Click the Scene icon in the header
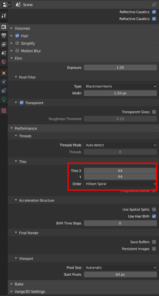Viewport: 159px width, 296px height. pos(18,4)
